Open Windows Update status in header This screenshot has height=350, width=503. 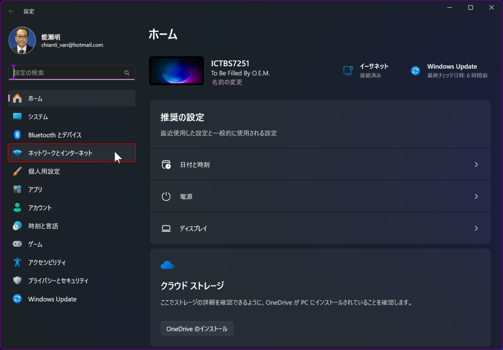point(449,70)
